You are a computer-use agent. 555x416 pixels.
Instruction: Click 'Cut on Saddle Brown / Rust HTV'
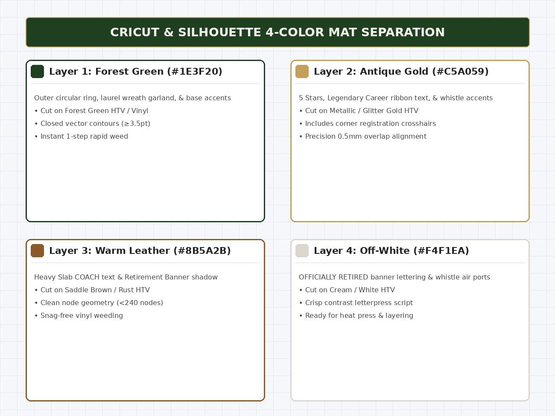click(92, 290)
